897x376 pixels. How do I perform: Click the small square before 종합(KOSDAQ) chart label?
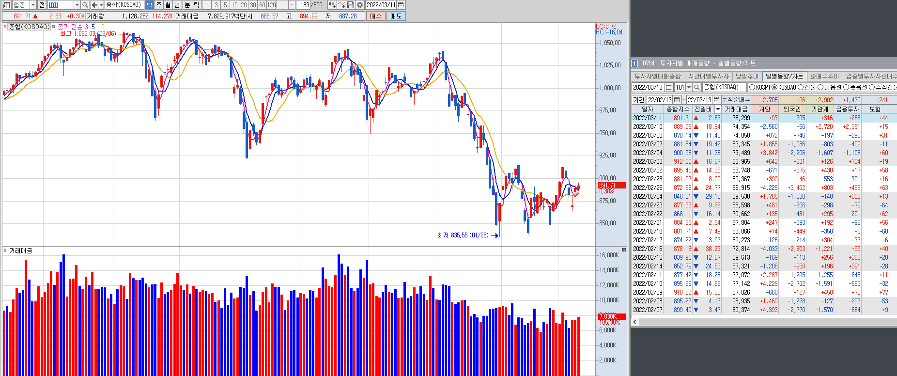click(x=5, y=27)
